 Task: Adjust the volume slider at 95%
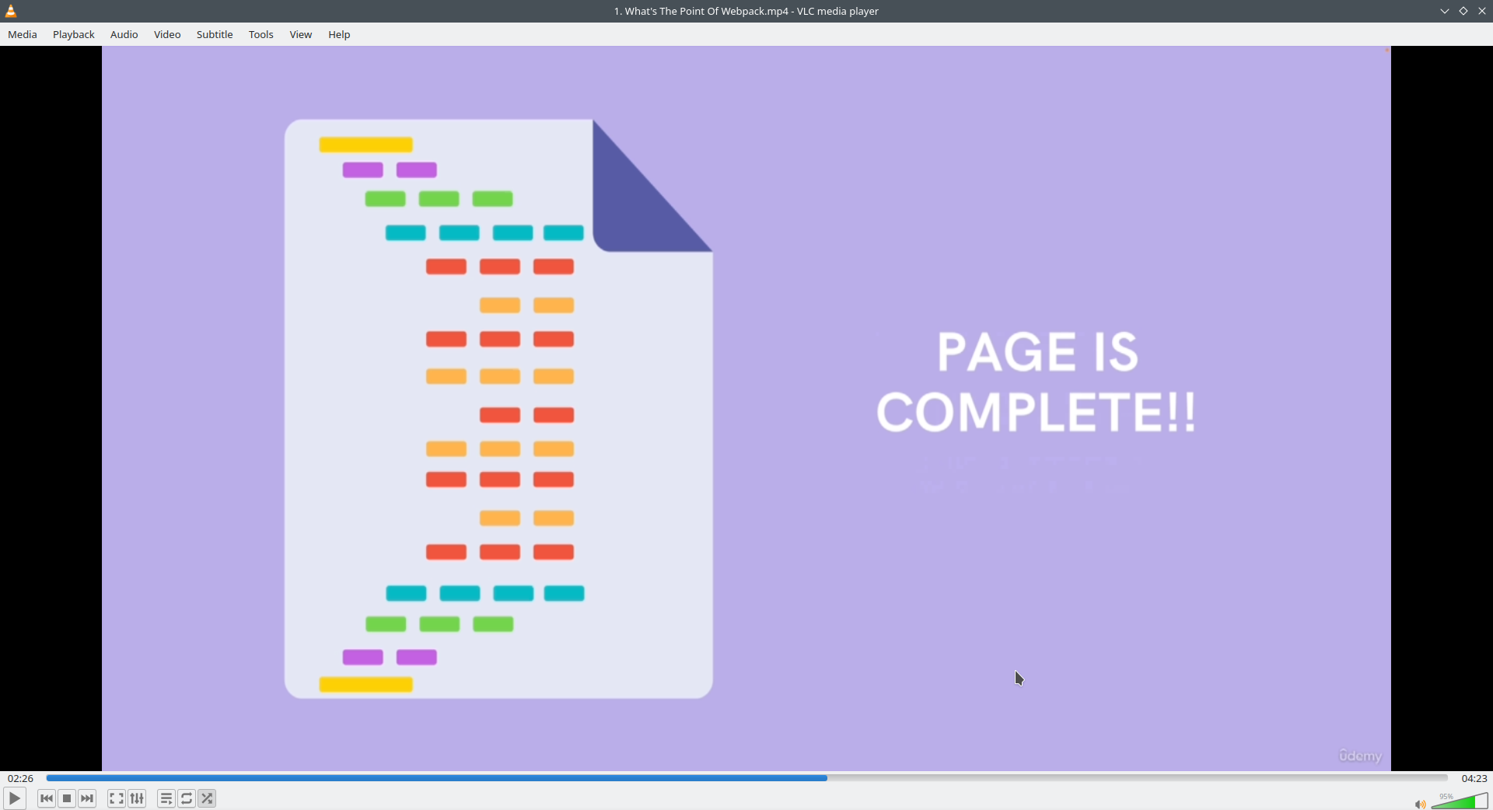click(x=1460, y=801)
